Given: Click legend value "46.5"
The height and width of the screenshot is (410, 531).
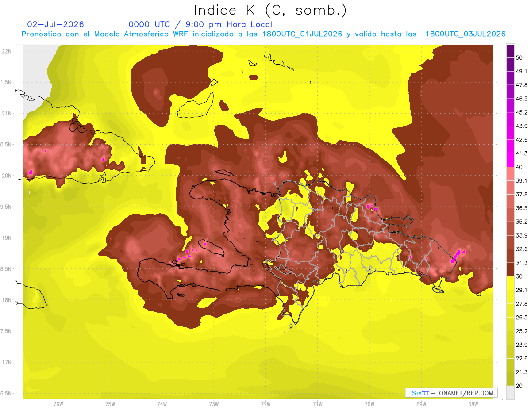Looking at the screenshot, I should (x=521, y=99).
